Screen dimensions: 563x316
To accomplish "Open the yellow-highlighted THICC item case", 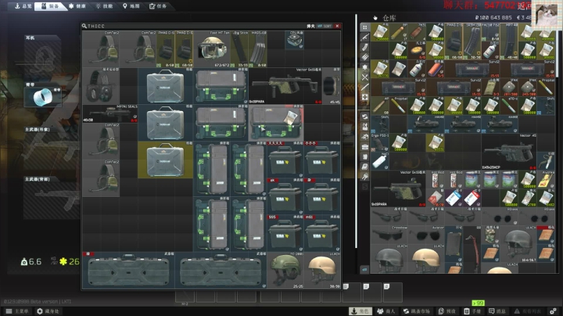I will [165, 160].
